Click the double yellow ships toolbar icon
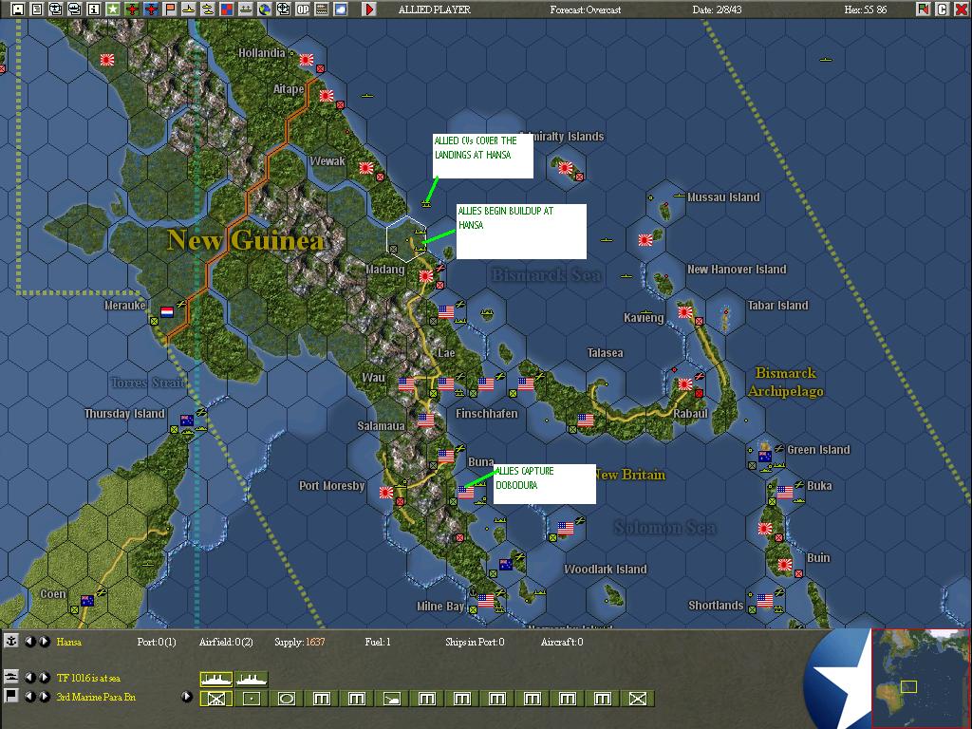972x729 pixels. pos(208,9)
